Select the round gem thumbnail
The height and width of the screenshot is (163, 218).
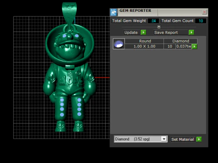click(x=119, y=44)
